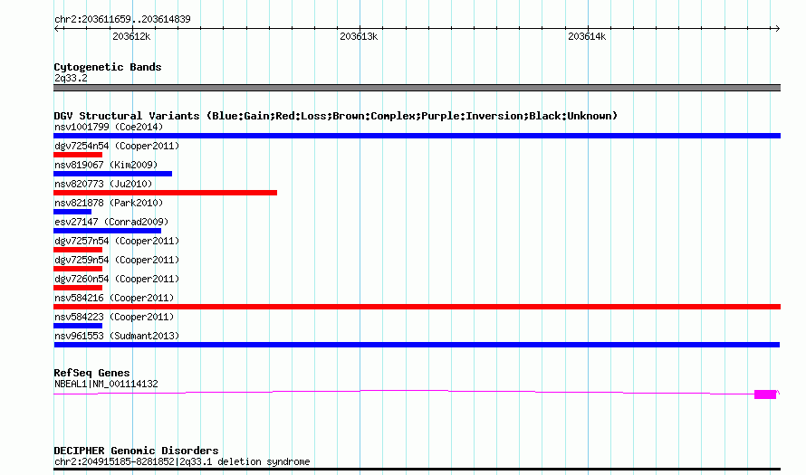Open the nsv584216 (Cooper2011) label
The height and width of the screenshot is (475, 806).
point(114,298)
